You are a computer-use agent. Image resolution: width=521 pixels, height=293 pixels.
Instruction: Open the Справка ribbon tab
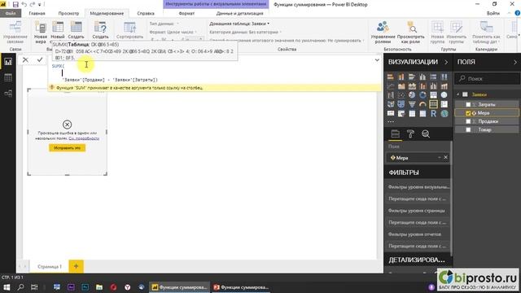[x=146, y=13]
